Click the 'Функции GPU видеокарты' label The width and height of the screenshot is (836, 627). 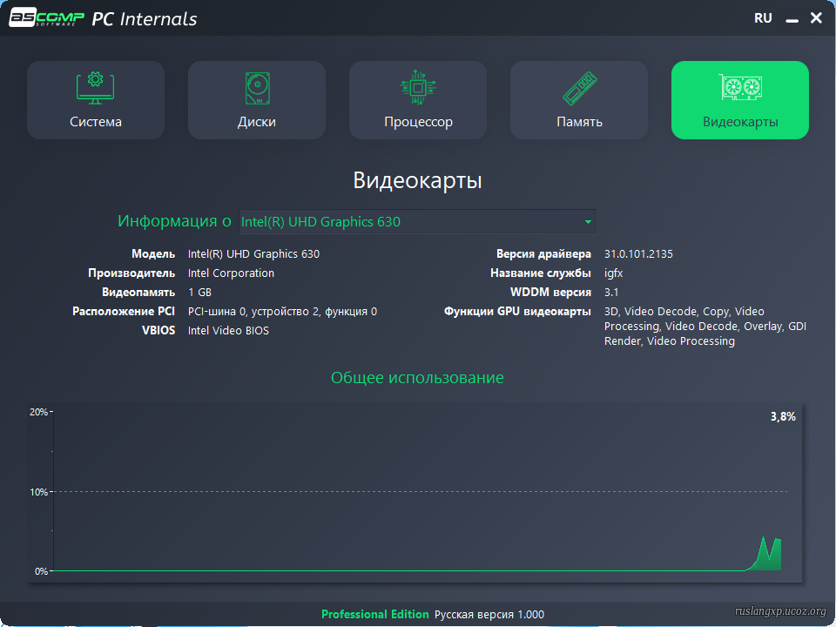pos(517,312)
